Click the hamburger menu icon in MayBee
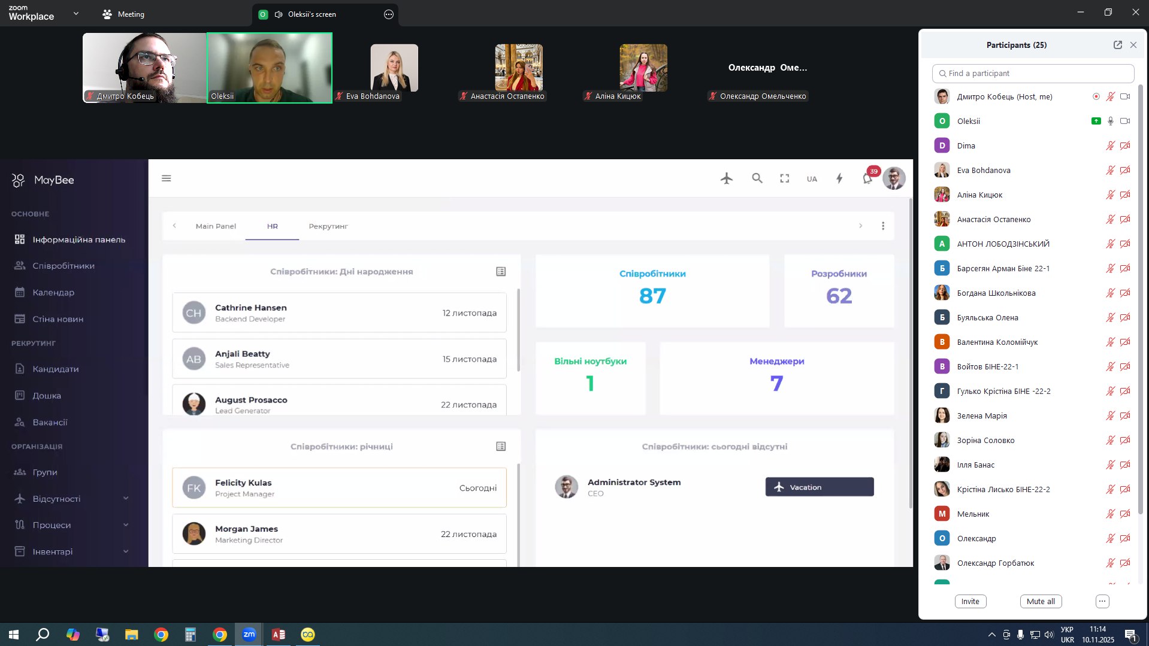 (167, 178)
